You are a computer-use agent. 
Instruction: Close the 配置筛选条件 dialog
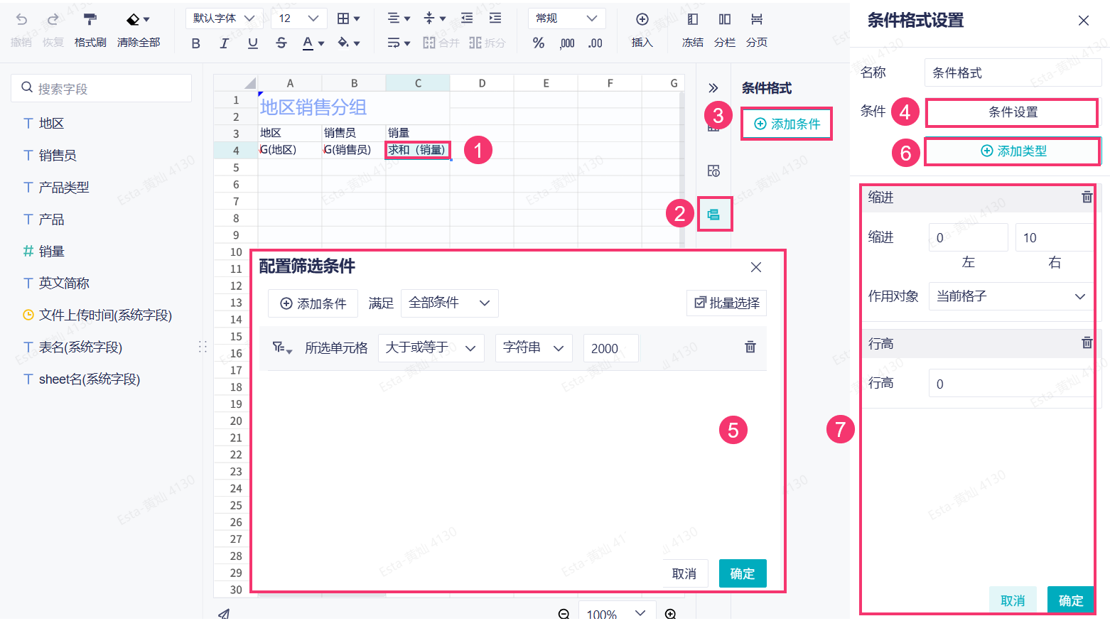pyautogui.click(x=756, y=267)
